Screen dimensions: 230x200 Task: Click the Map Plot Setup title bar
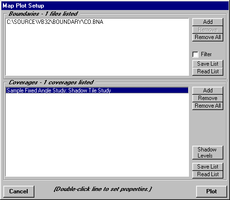tap(115, 6)
